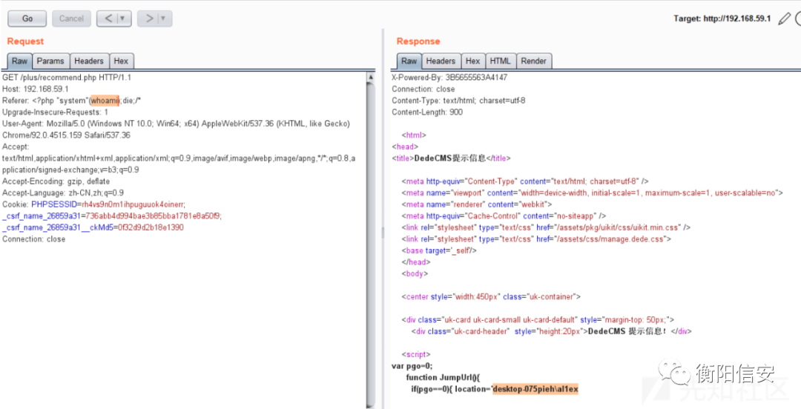The height and width of the screenshot is (409, 801).
Task: Open the forward history dropdown arrow
Action: tap(164, 19)
